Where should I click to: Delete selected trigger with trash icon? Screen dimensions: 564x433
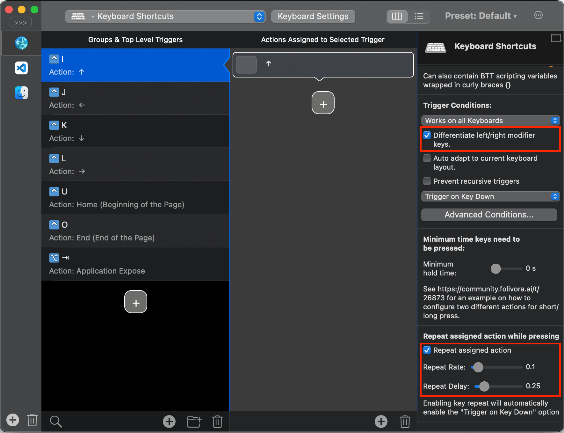point(217,421)
